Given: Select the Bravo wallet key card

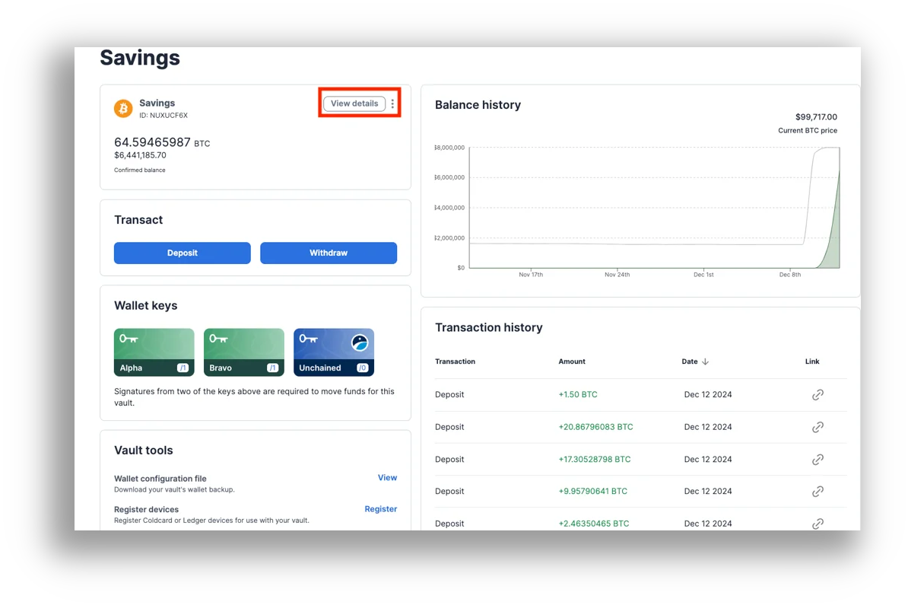Looking at the screenshot, I should tap(244, 352).
